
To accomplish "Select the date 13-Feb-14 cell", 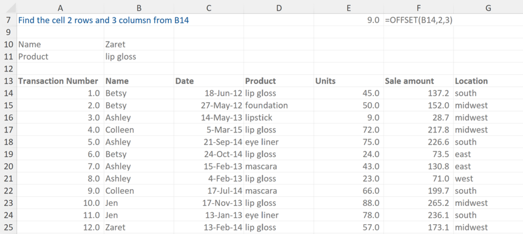I will (x=208, y=227).
